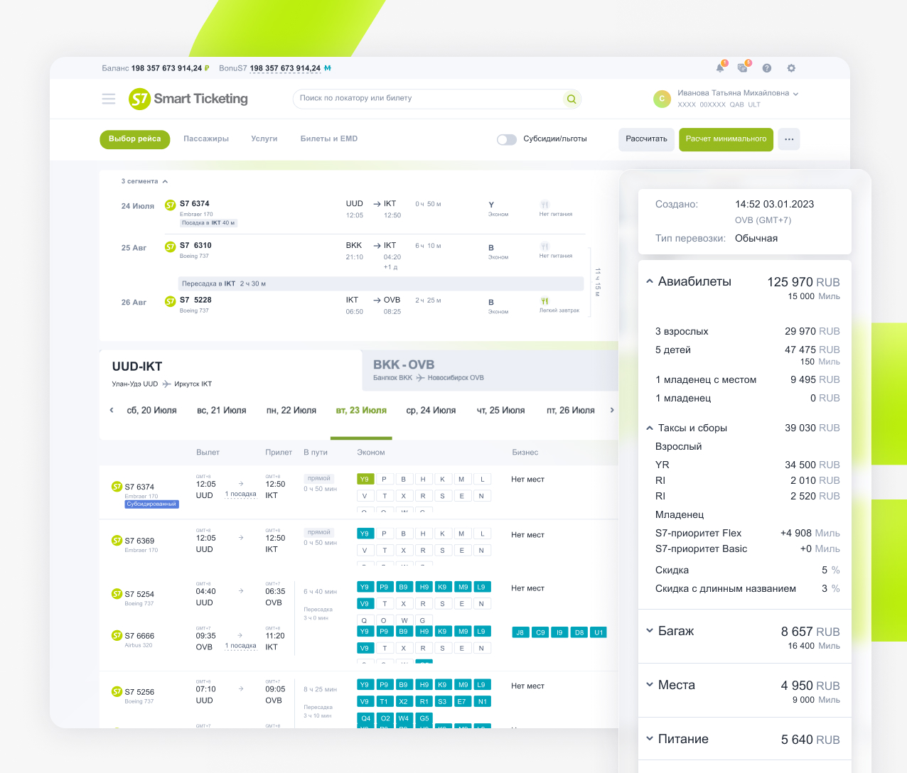Click the locator or ticket search field

point(426,99)
